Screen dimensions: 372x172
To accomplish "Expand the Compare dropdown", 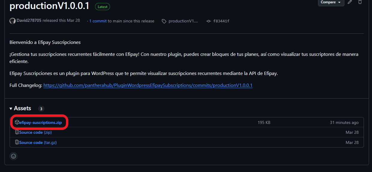I will pyautogui.click(x=331, y=2).
